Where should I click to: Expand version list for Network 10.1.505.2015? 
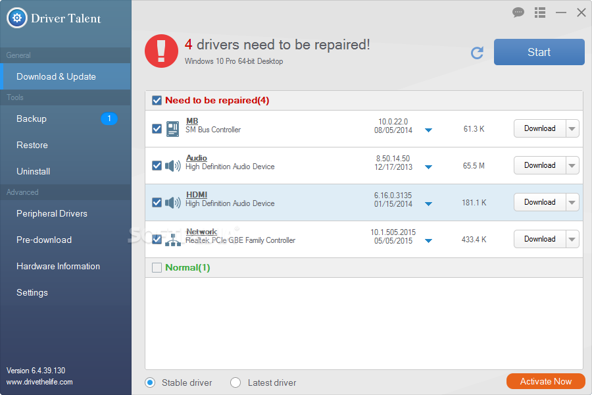click(x=428, y=241)
